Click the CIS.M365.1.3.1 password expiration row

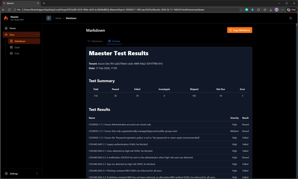point(169,138)
